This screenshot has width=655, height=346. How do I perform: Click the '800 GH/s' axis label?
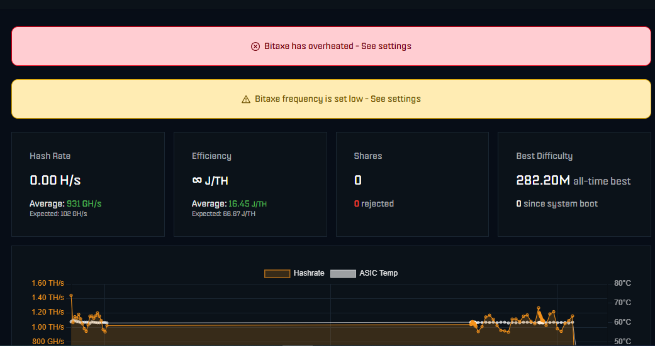[x=49, y=342]
